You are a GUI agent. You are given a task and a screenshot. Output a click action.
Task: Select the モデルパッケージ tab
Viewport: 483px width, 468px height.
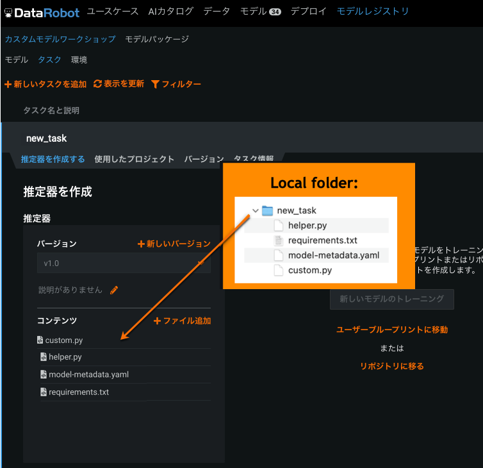[x=157, y=39]
